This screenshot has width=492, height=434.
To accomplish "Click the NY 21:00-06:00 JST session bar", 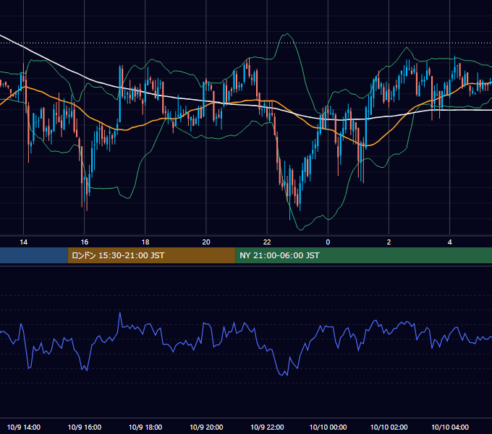I will pyautogui.click(x=363, y=255).
